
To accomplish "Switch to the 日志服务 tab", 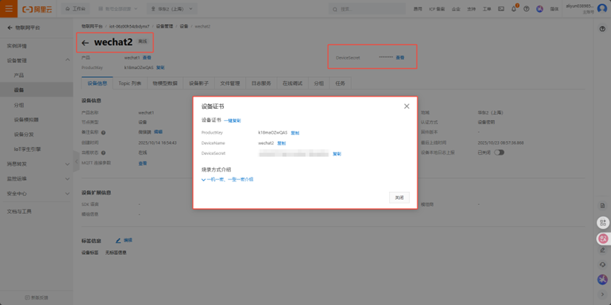I will pyautogui.click(x=261, y=83).
